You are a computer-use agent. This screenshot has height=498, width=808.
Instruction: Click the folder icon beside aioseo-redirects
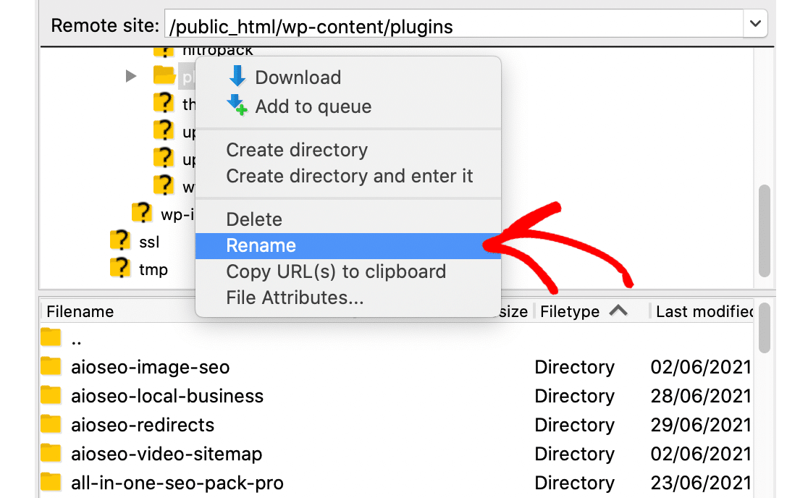click(50, 424)
